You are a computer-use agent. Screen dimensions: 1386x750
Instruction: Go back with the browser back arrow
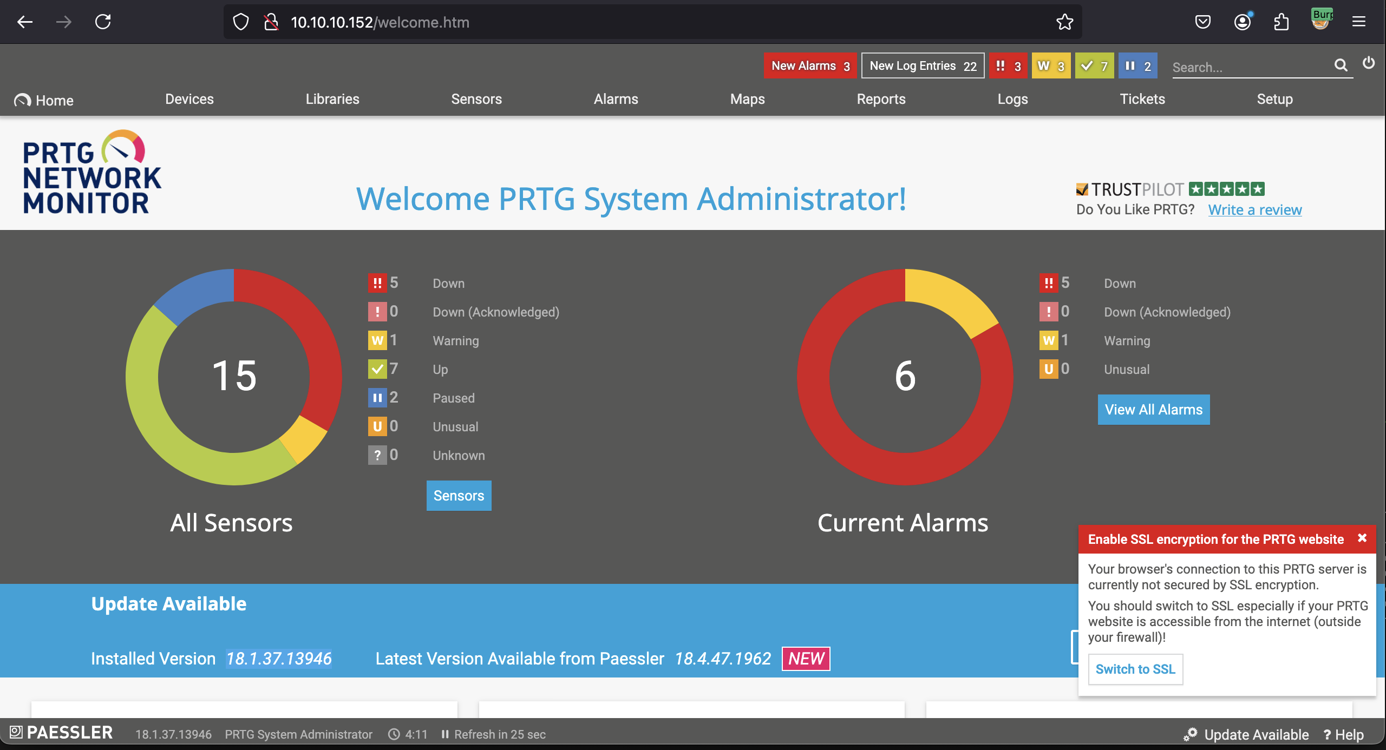pos(25,22)
